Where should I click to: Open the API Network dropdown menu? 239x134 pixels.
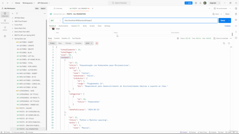tap(44, 3)
